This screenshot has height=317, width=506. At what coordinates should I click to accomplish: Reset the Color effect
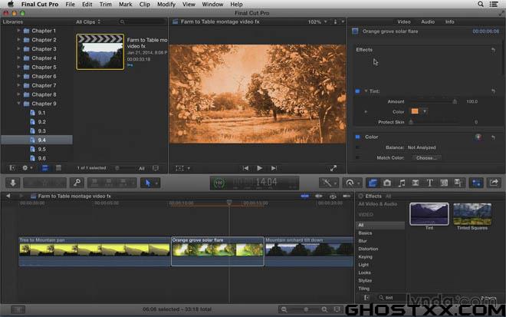pyautogui.click(x=494, y=137)
